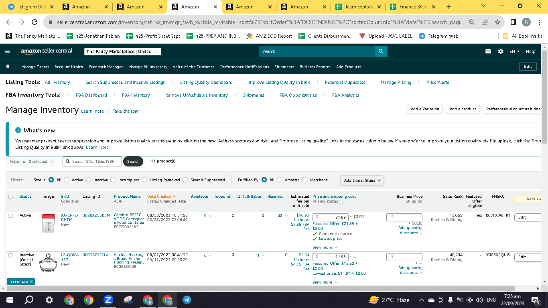Click the bookmark flag icon beside Manage Orders
This screenshot has height=308, width=548.
point(8,67)
